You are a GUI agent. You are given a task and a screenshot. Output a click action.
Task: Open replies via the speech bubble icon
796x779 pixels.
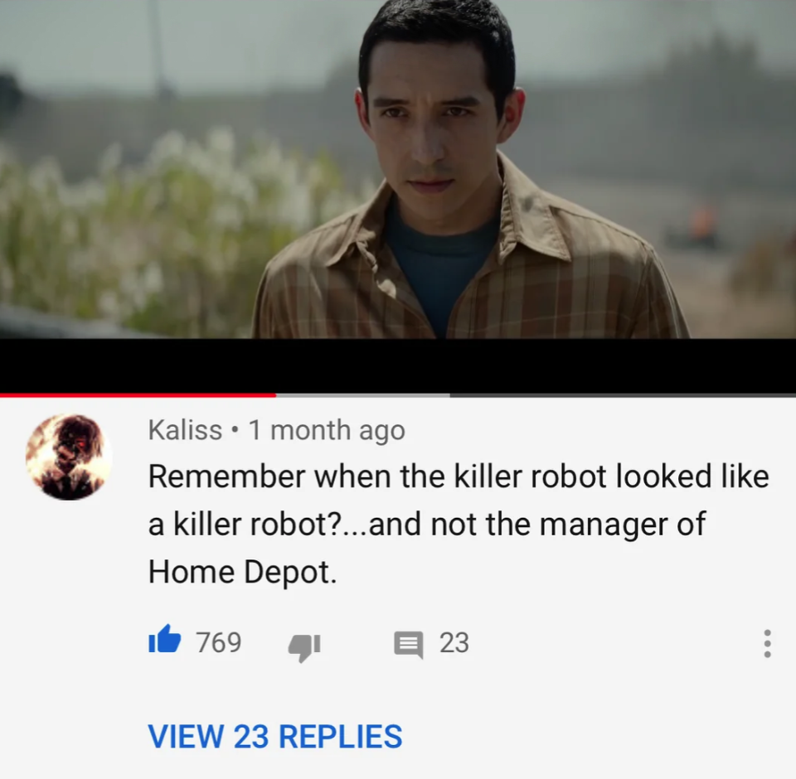[409, 644]
